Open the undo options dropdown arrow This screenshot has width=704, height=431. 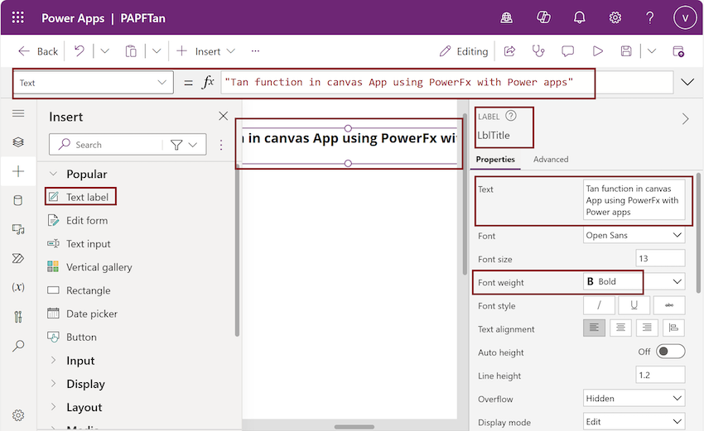coord(104,50)
